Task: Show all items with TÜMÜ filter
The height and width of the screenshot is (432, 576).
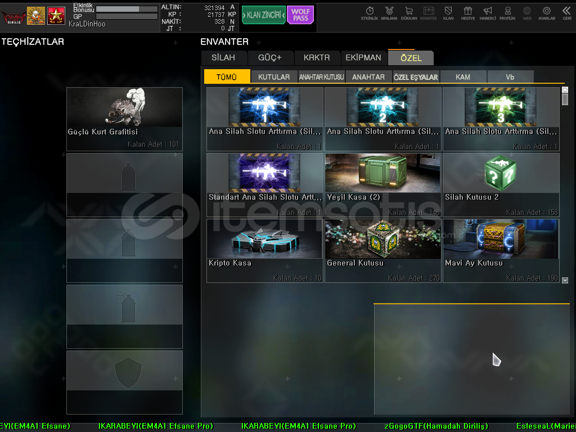Action: pos(227,76)
